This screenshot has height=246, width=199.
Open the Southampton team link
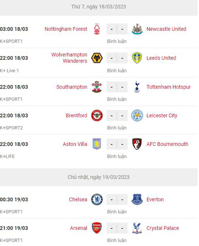pyautogui.click(x=72, y=87)
